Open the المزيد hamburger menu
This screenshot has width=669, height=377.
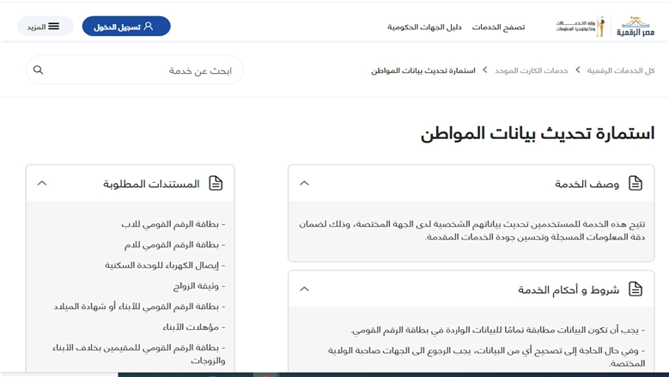46,27
